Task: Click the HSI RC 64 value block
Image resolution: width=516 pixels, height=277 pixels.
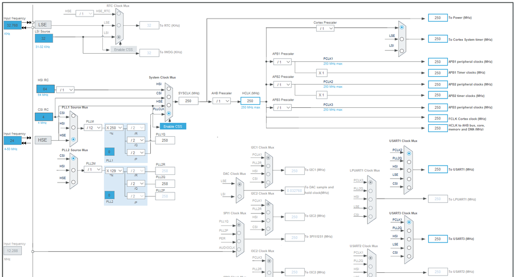Action: click(x=45, y=89)
